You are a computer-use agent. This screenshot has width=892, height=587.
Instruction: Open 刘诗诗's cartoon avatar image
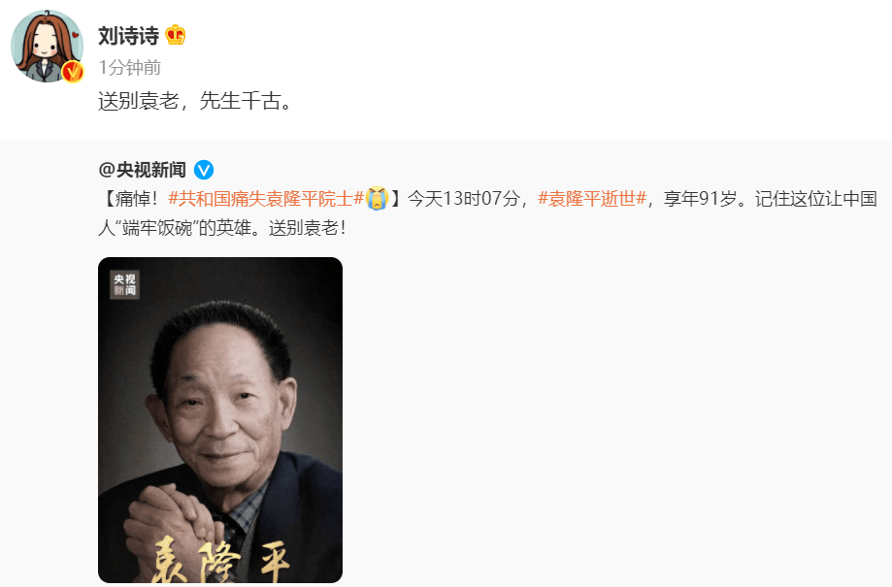47,46
